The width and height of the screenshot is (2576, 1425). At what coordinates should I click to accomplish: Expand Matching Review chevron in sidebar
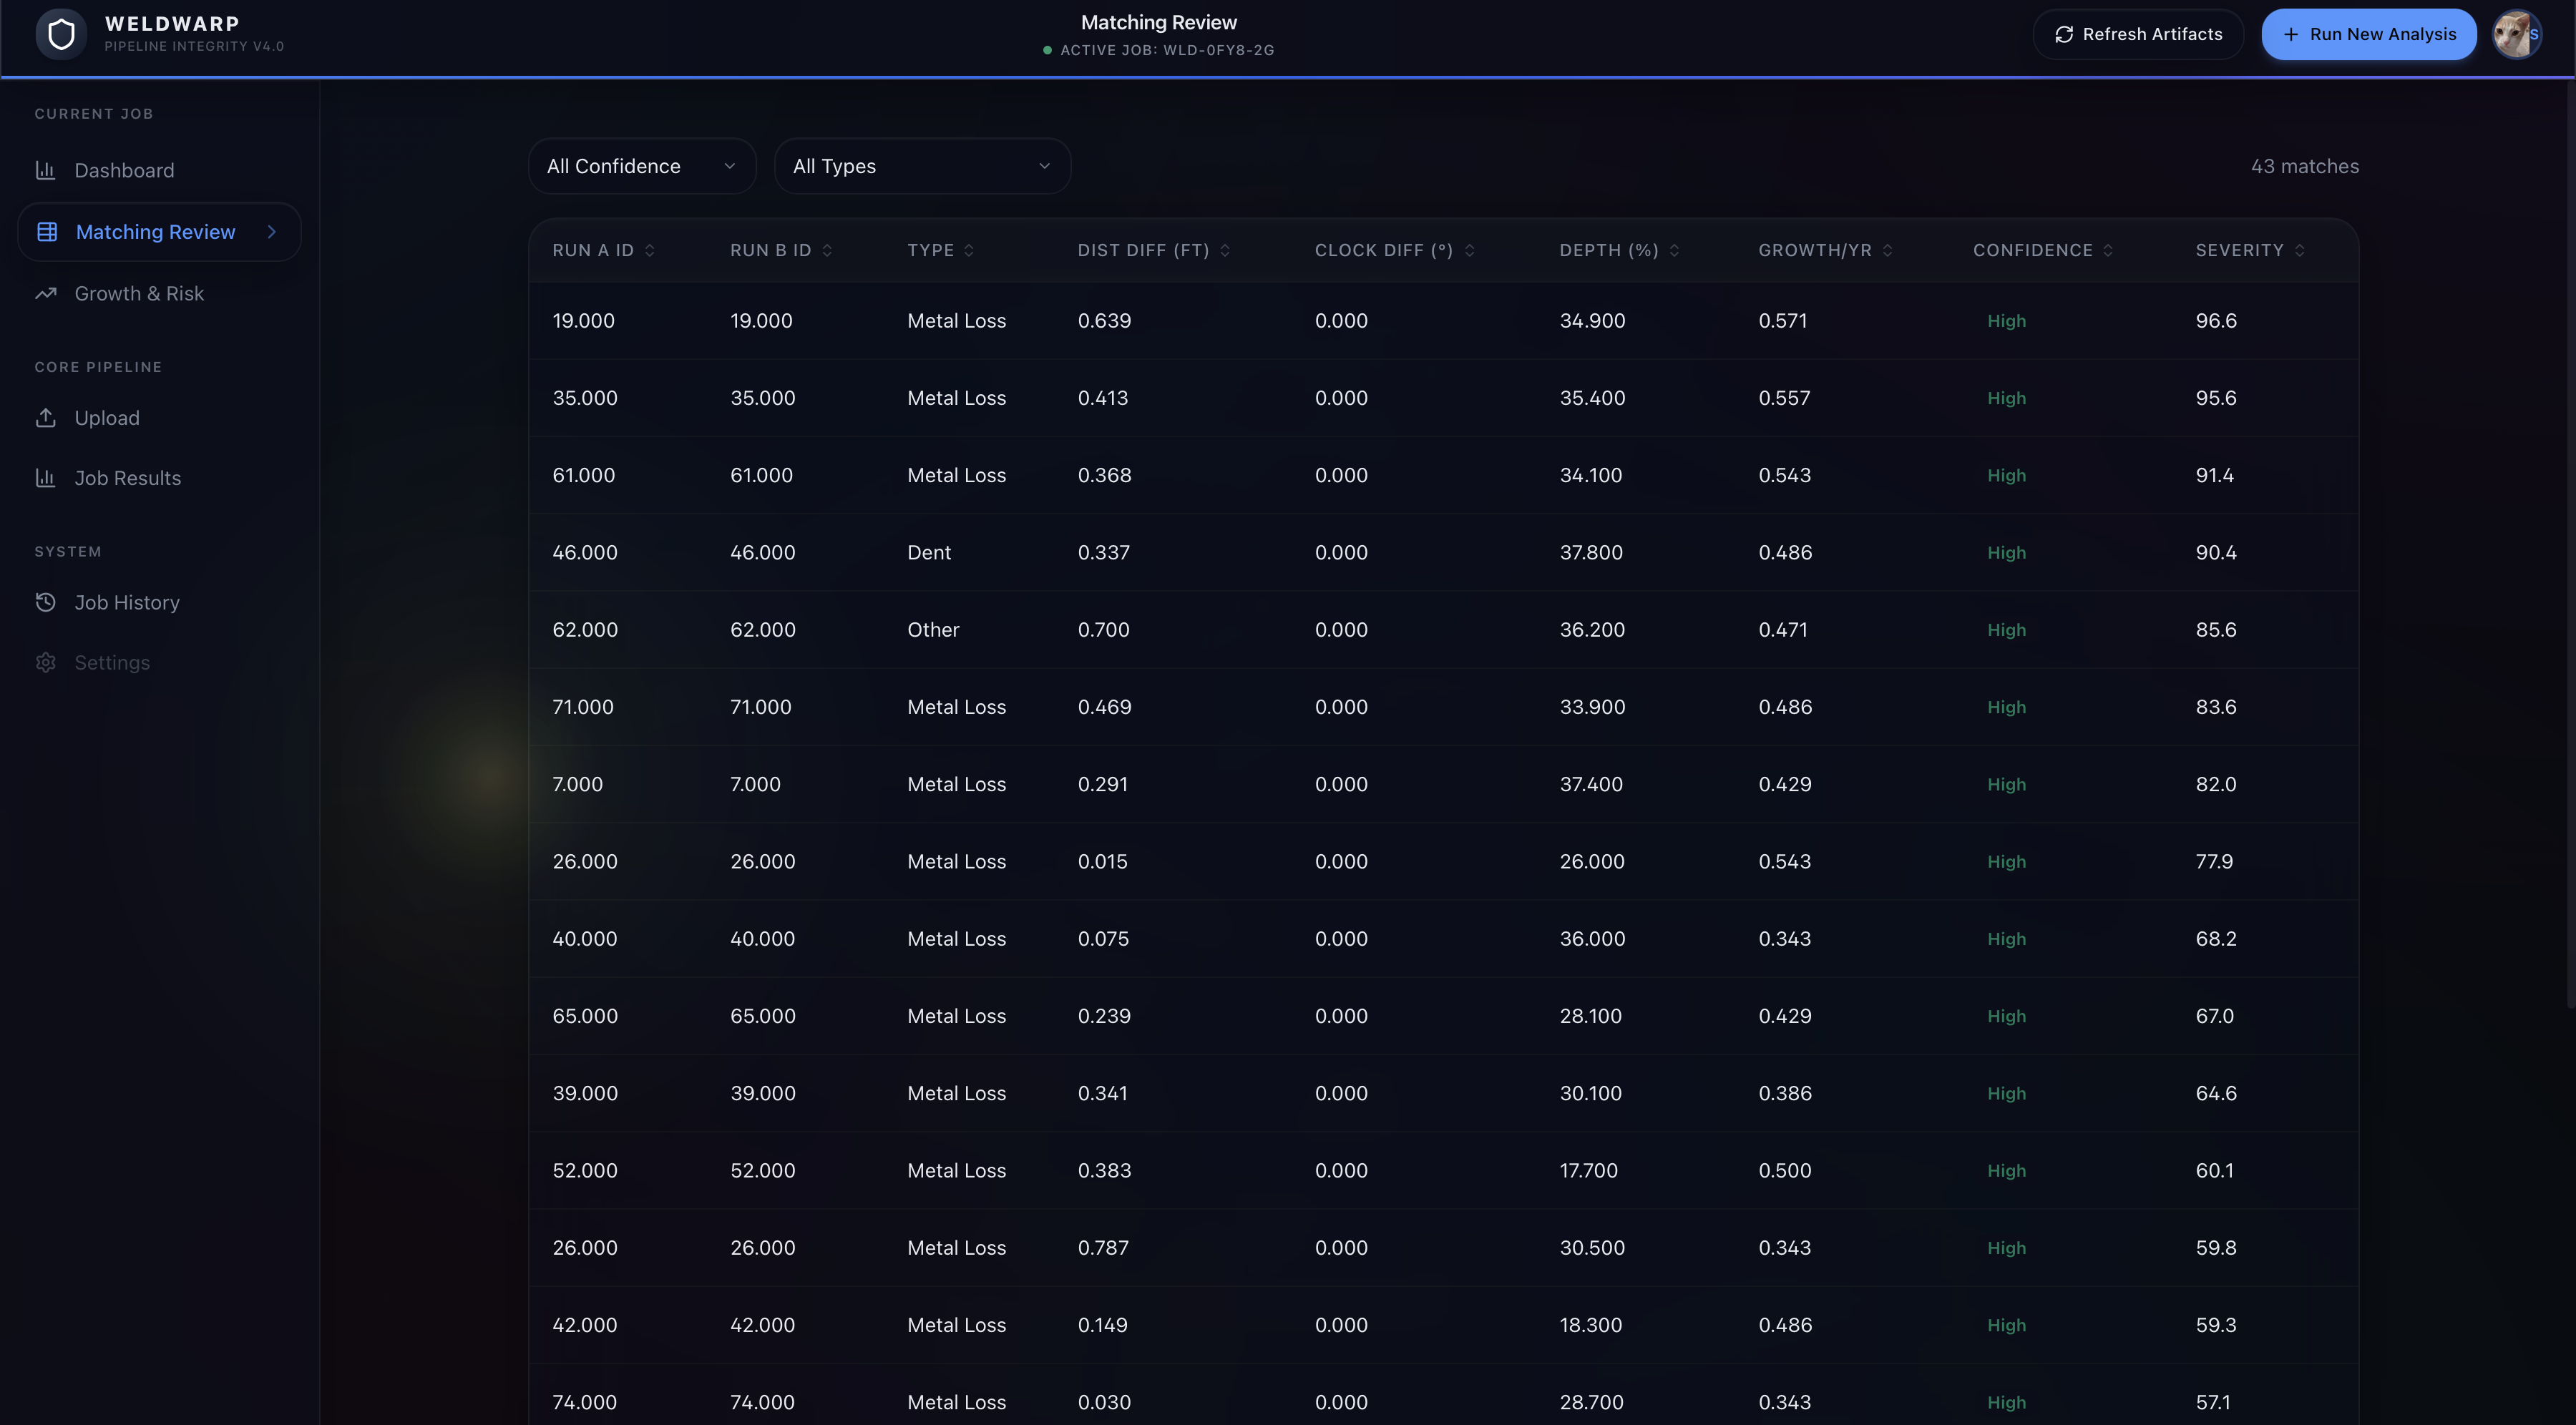(x=271, y=232)
